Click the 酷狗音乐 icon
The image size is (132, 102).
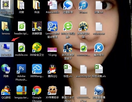(99, 47)
